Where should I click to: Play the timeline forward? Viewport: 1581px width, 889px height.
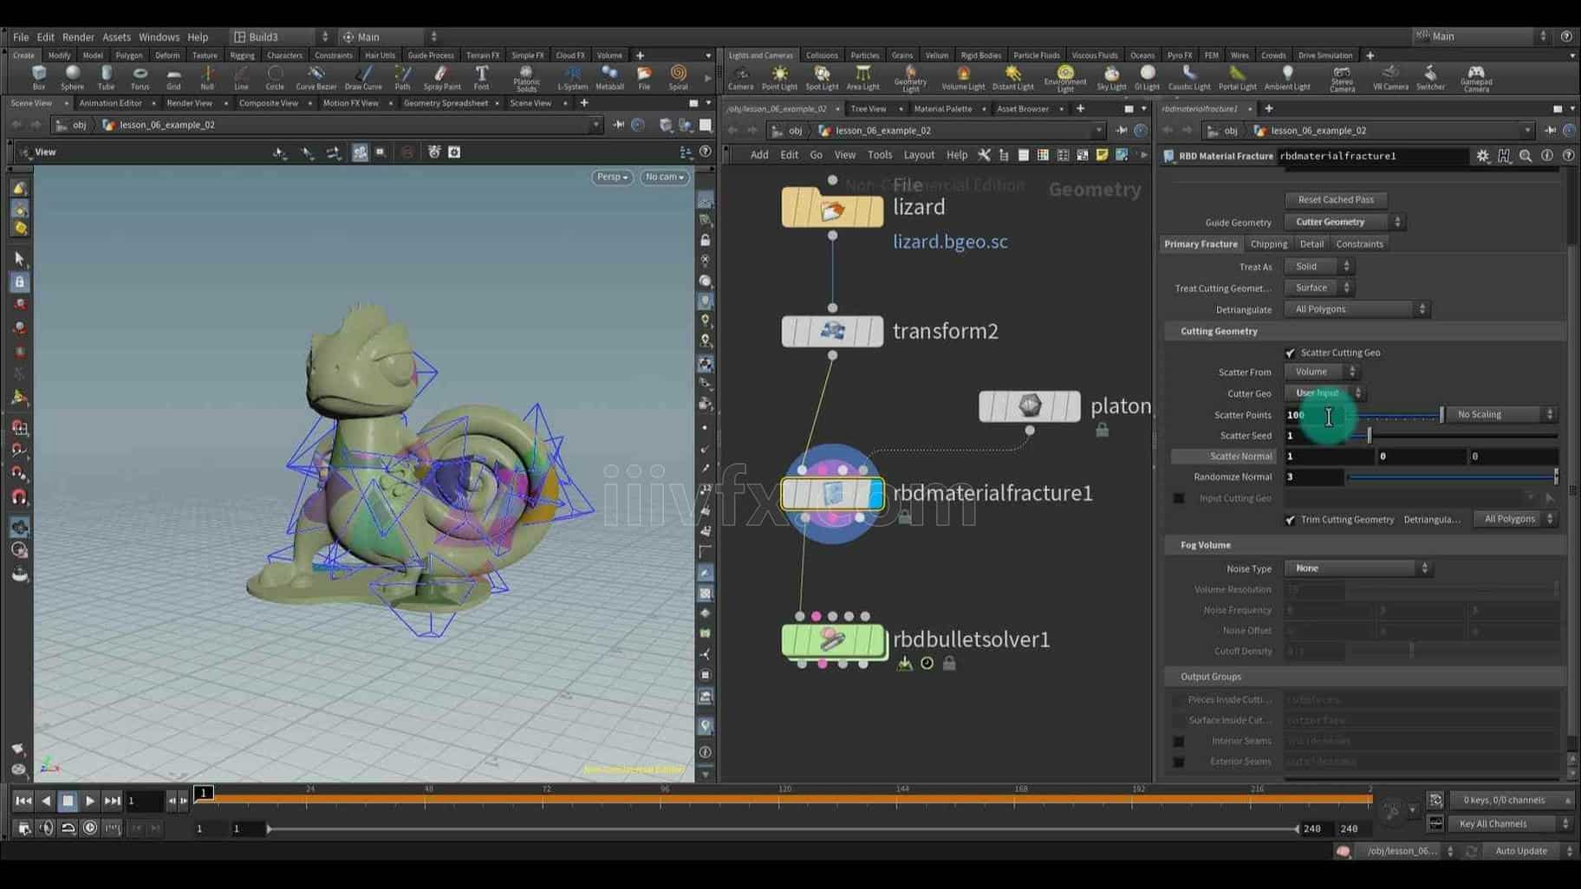coord(90,801)
